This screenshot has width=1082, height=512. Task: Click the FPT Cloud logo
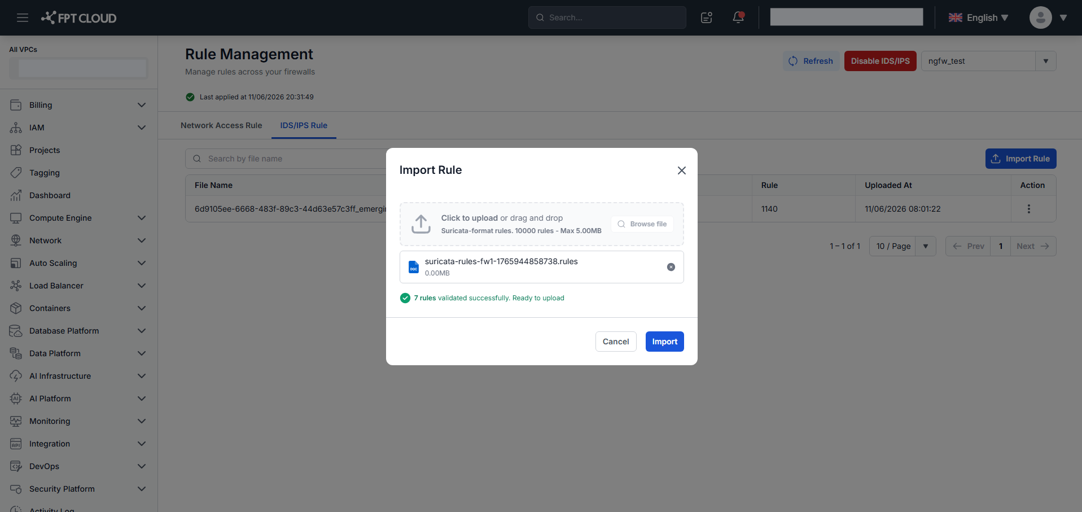click(x=78, y=17)
